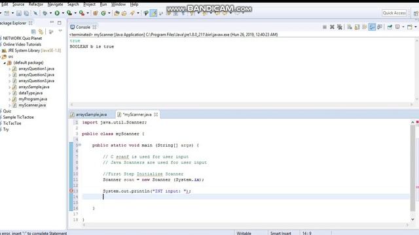Open the Run button dropdown arrow
The height and width of the screenshot is (235, 419).
[x=63, y=13]
